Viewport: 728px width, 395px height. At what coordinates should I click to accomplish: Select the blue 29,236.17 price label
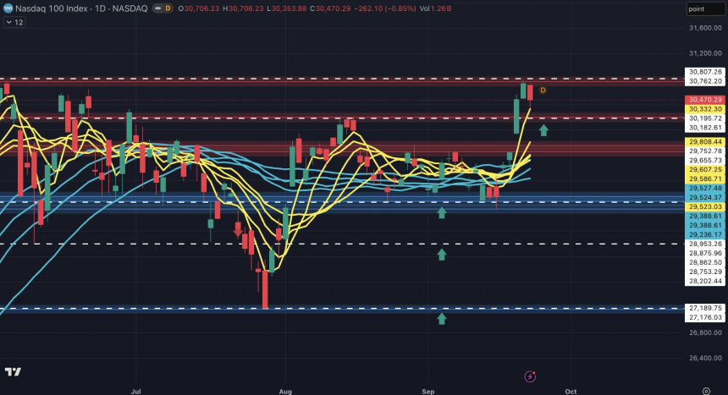(x=705, y=234)
